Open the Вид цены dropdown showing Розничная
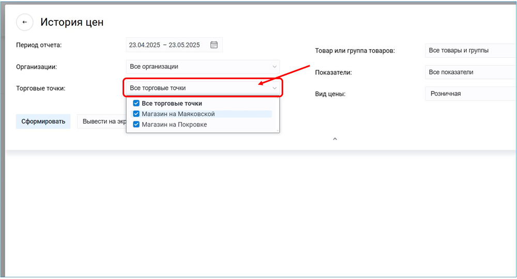The width and height of the screenshot is (517, 279). click(x=468, y=94)
